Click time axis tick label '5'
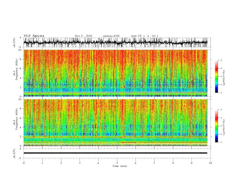237x183 pixels. 117,163
